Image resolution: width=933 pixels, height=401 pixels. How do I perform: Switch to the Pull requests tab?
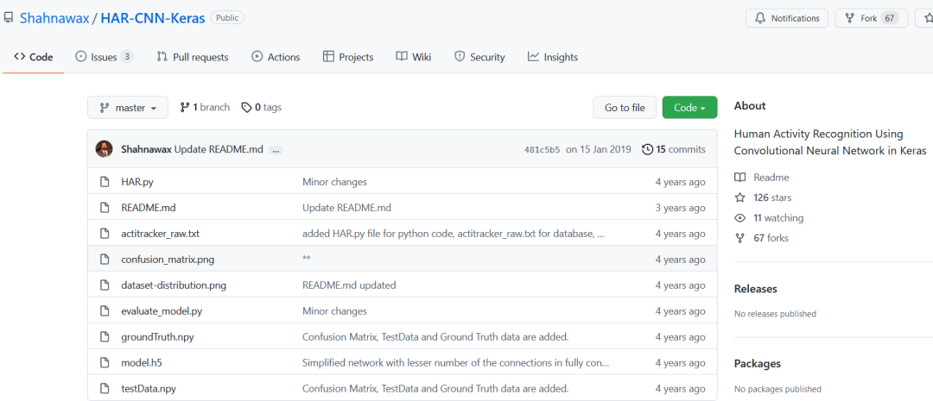193,57
